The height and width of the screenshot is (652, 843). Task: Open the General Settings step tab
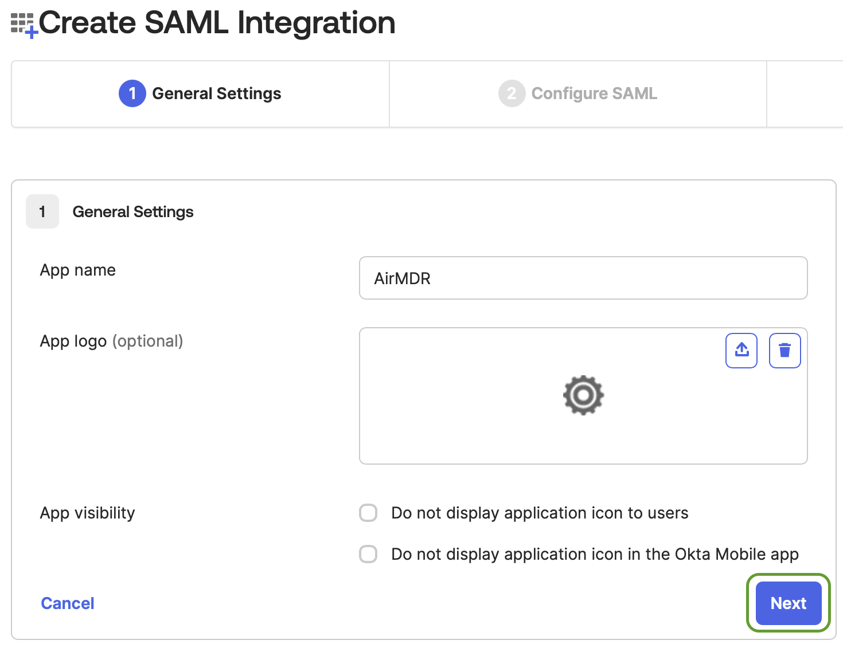(x=200, y=94)
